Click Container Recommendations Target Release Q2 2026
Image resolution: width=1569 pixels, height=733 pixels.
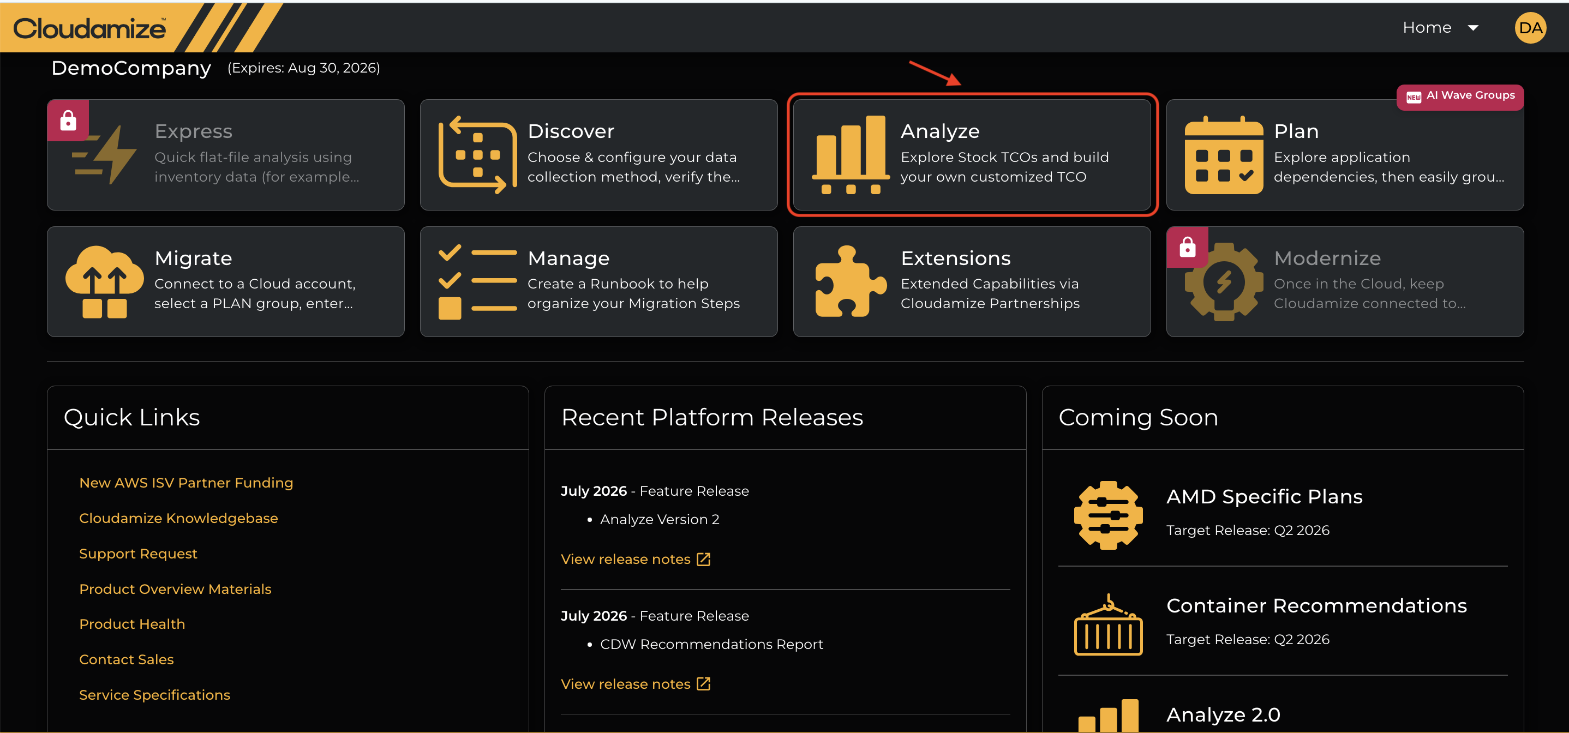pos(1248,639)
